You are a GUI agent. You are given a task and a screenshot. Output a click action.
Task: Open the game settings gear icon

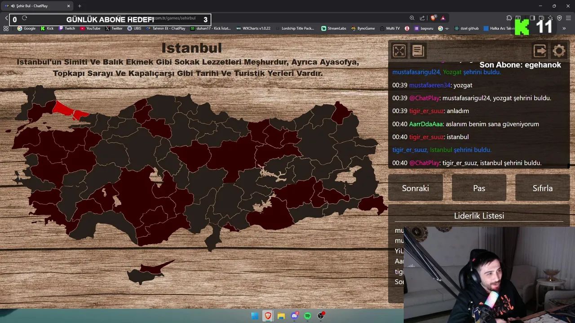pyautogui.click(x=559, y=51)
